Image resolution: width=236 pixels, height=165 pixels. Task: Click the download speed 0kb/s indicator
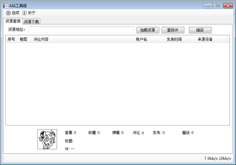tap(225, 159)
